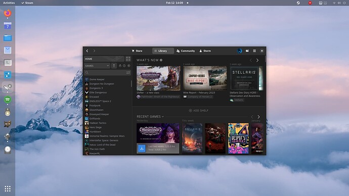Click the Stellaris icon under the dev diary

(232, 100)
